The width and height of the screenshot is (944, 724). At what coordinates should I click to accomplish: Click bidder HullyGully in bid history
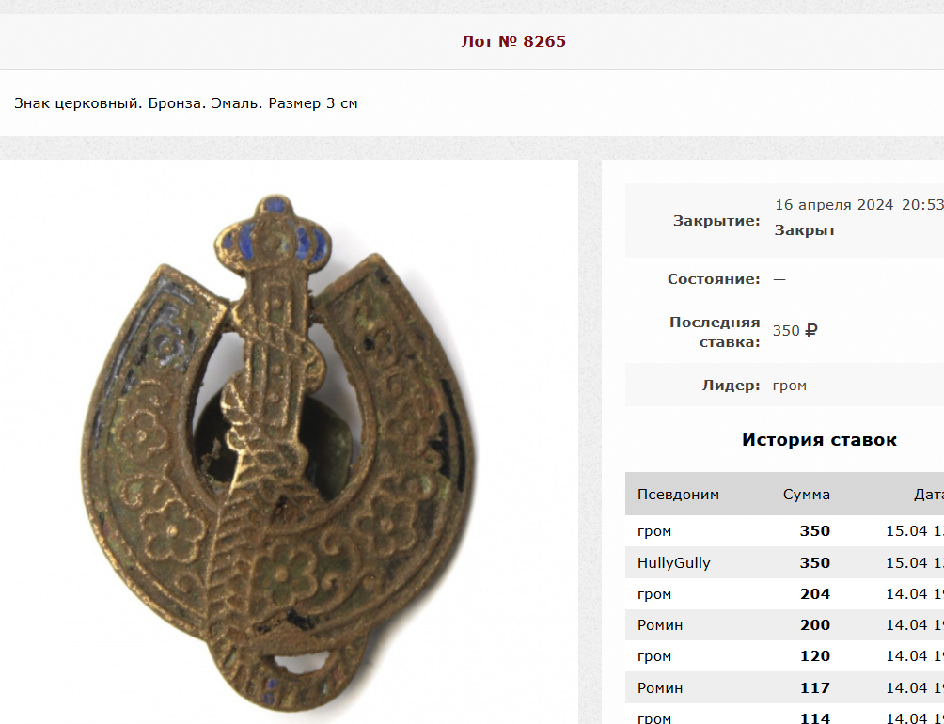click(x=674, y=562)
